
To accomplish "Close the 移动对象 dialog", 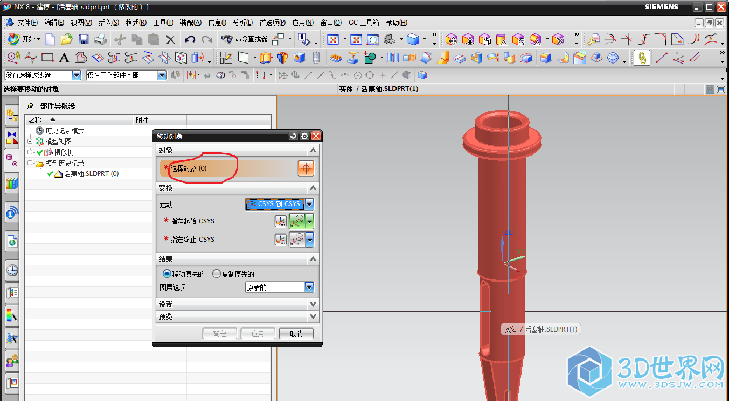I will pos(316,136).
